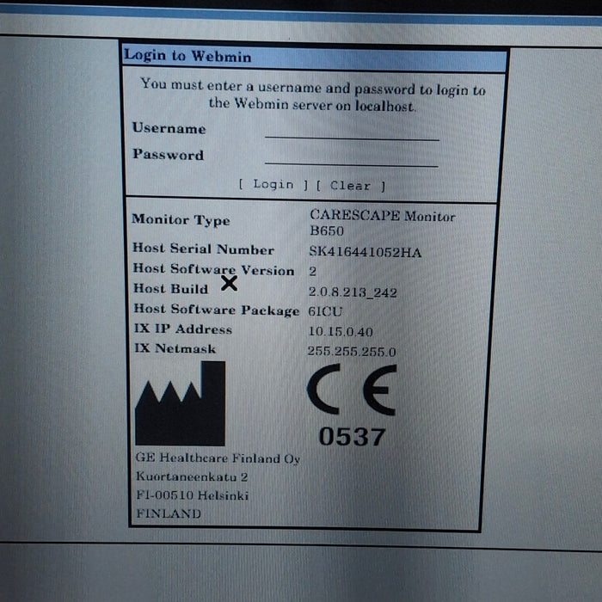Click the Monitor Type label
This screenshot has height=602, width=602.
pos(181,220)
